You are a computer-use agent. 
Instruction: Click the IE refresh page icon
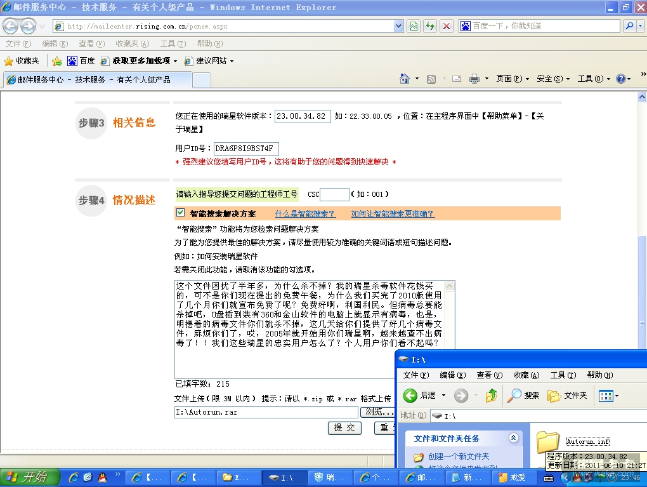click(431, 26)
